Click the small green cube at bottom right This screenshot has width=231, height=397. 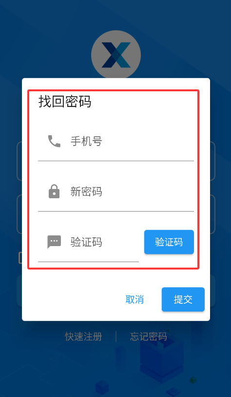pyautogui.click(x=193, y=380)
